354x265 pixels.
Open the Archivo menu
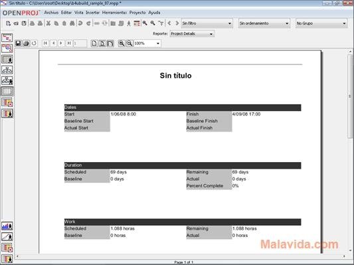point(51,13)
